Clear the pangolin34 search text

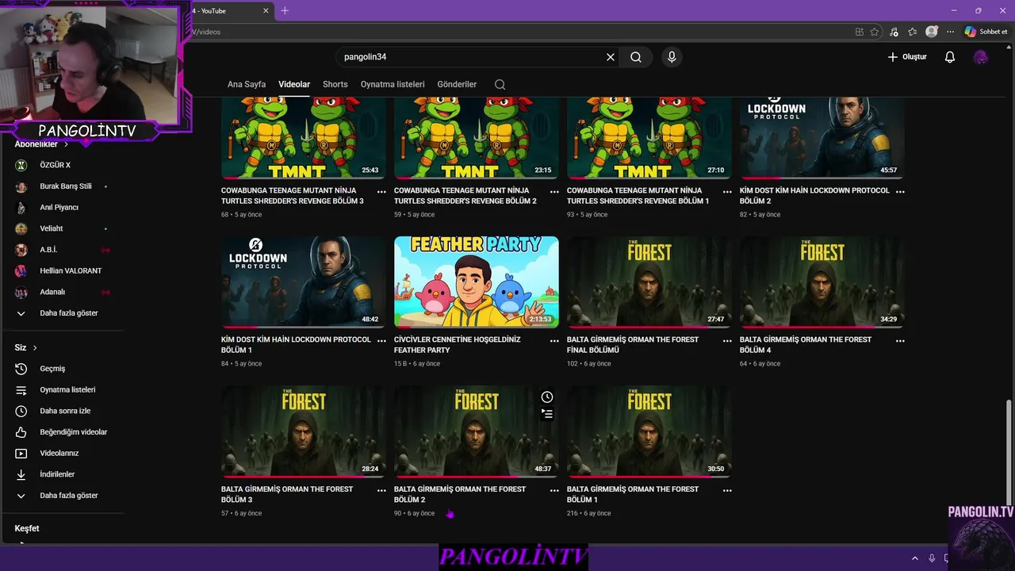click(611, 57)
